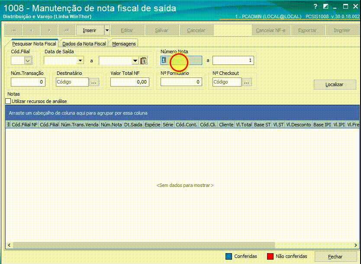
Task: Open Destinatário lookup ellipsis button
Action: tap(94, 82)
